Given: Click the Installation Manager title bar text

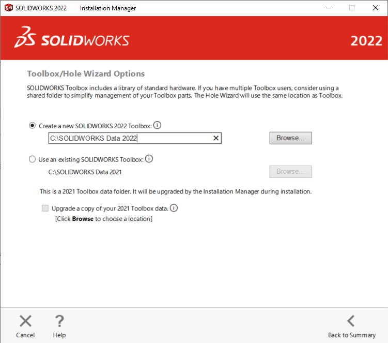Looking at the screenshot, I should tap(108, 8).
